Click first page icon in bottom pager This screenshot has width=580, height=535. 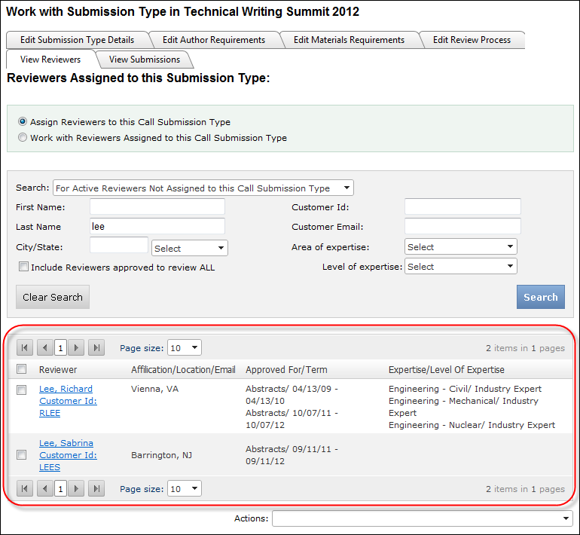pos(24,489)
